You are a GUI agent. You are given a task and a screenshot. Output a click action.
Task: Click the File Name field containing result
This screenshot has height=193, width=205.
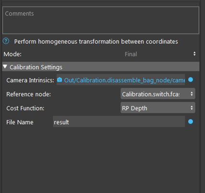[x=119, y=122]
